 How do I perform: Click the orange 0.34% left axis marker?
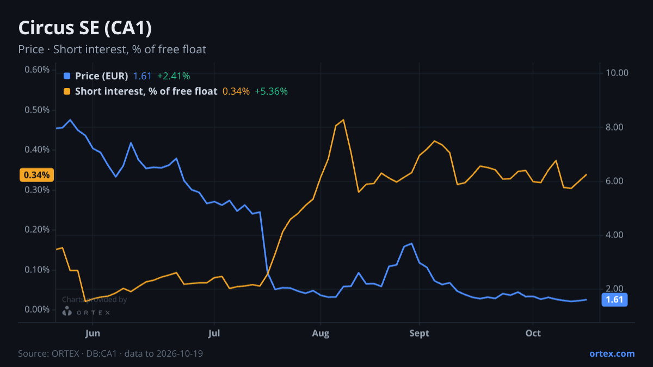click(36, 175)
